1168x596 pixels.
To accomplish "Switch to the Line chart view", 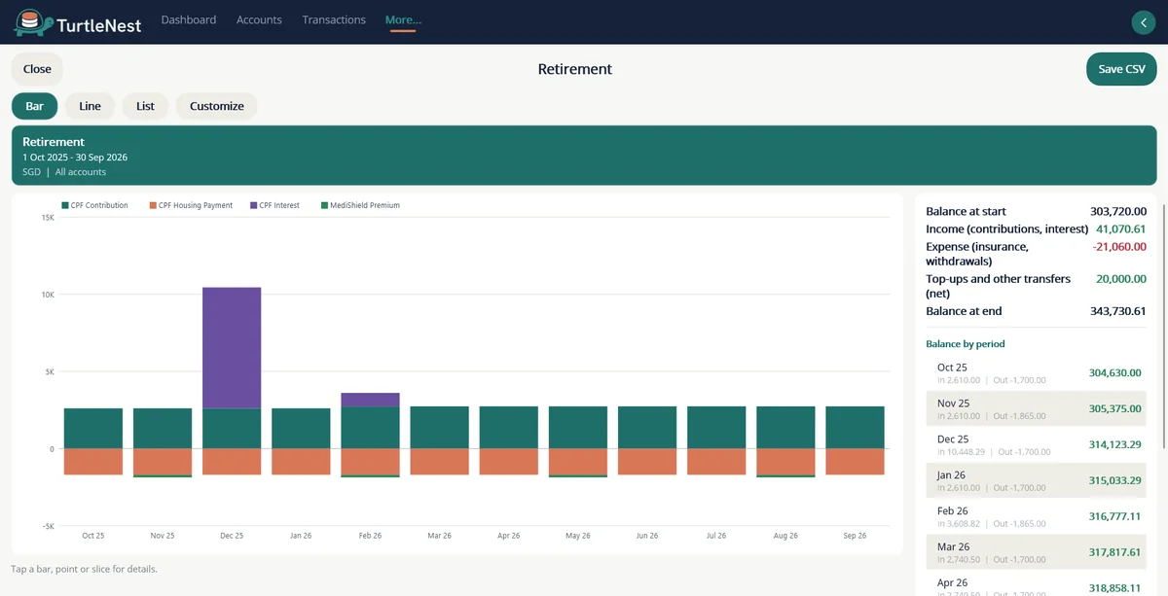I will click(x=90, y=106).
